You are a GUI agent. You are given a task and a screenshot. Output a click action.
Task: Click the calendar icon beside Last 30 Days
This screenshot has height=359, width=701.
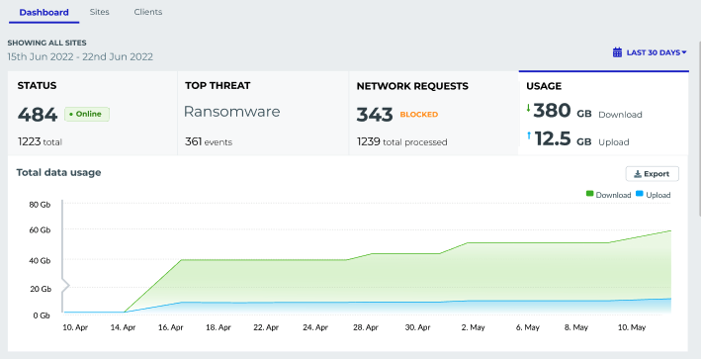point(617,52)
